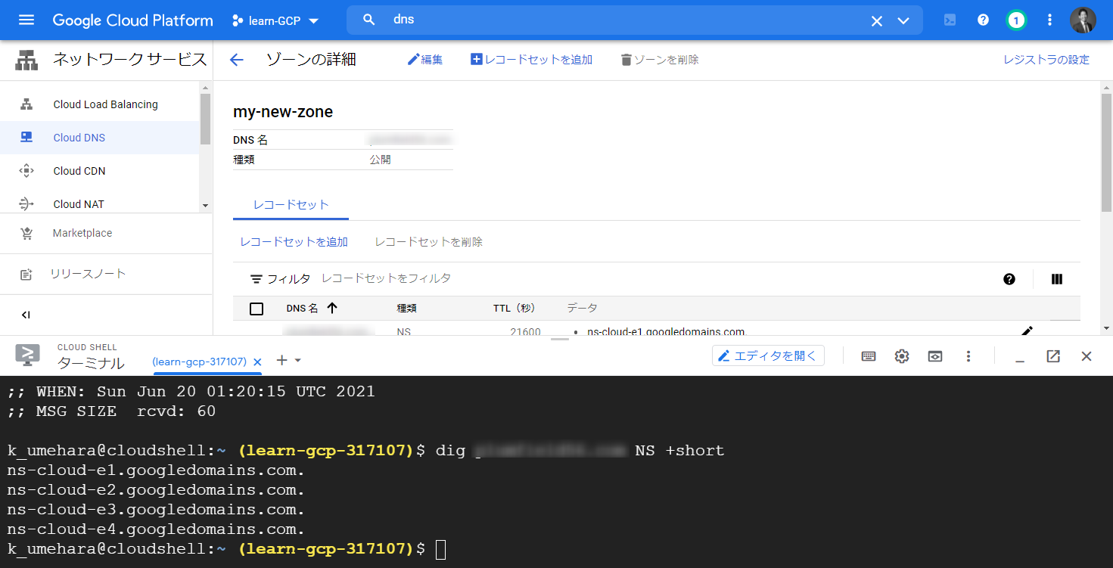This screenshot has height=568, width=1113.
Task: Click the Cloud Shell resize handle bar
Action: (560, 339)
